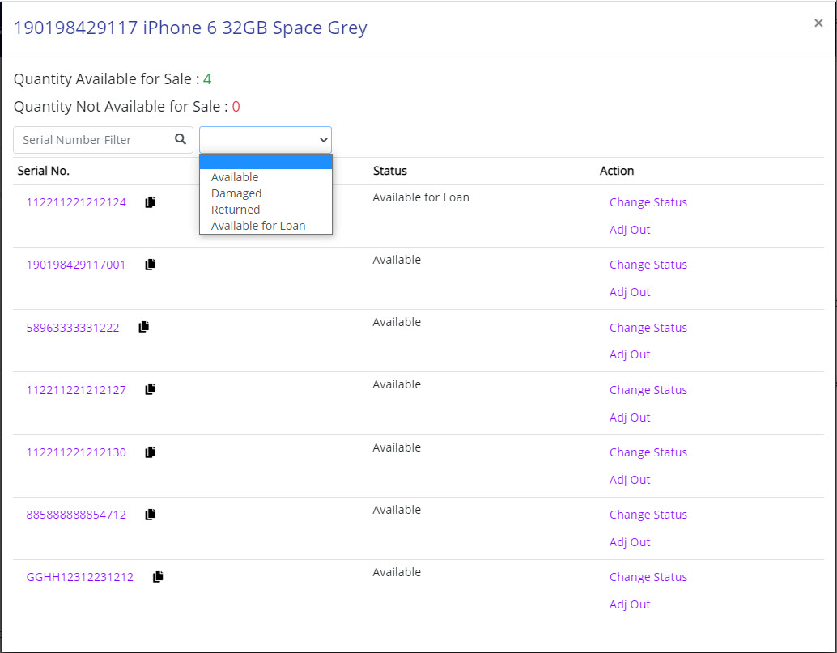The height and width of the screenshot is (653, 837).
Task: Copy serial number 112211221212124
Action: [x=151, y=202]
